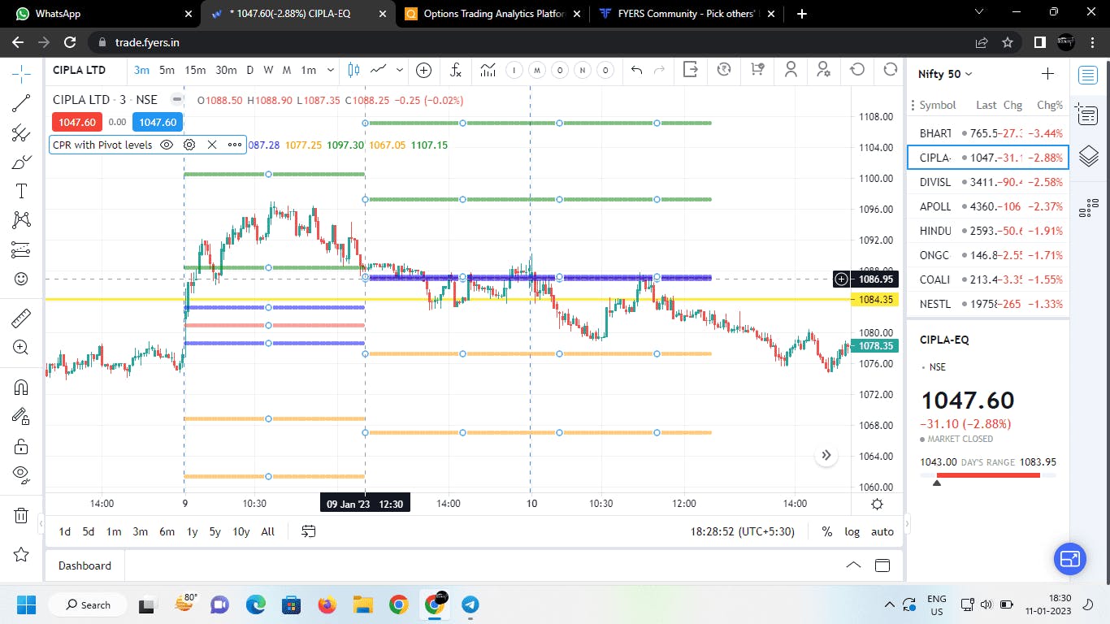1110x624 pixels.
Task: Click the trash Remove drawings icon
Action: (21, 515)
